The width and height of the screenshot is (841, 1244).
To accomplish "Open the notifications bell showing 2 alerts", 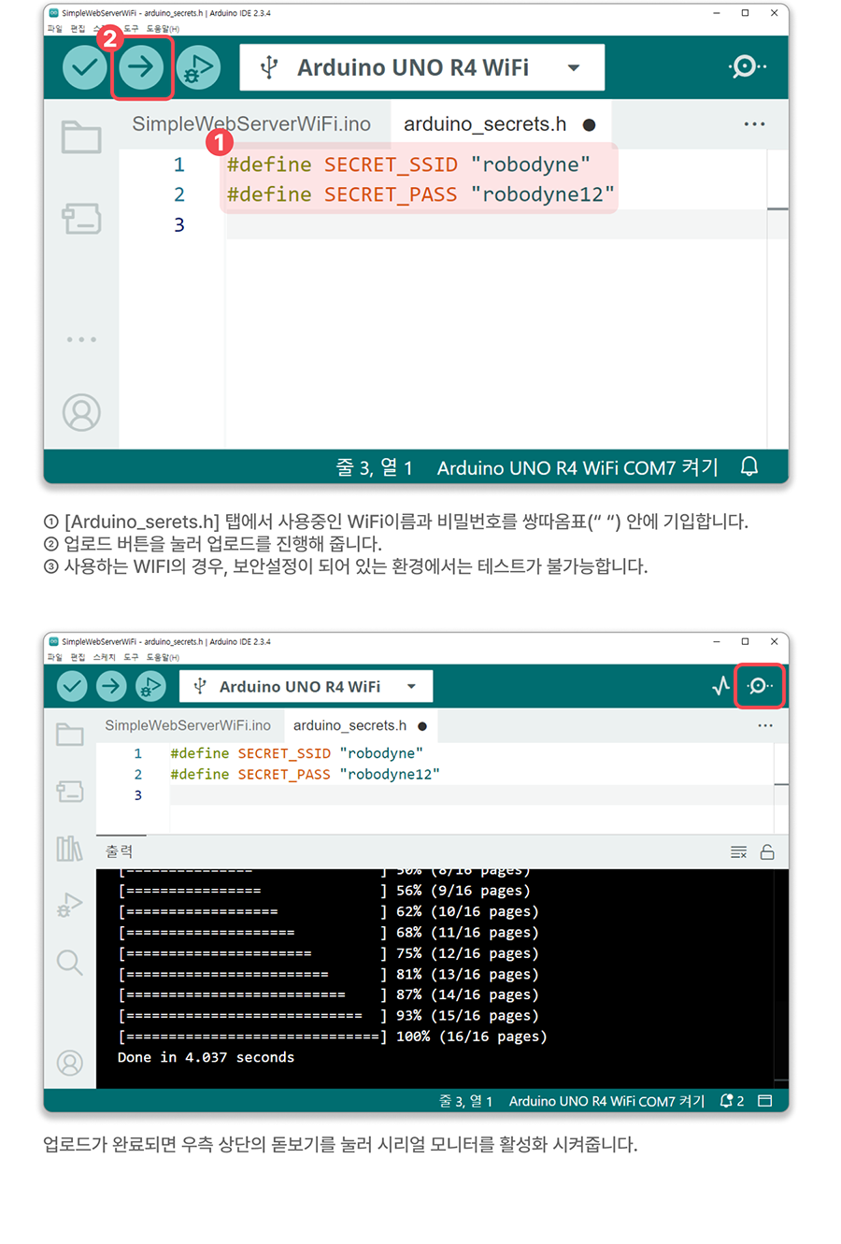I will coord(731,1101).
